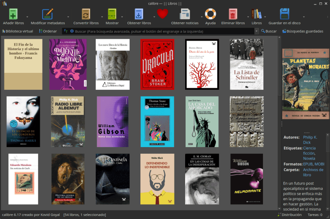Viewport: 330px width, 219px height.
Task: Open Ciencia ficción tag link
Action: (x=309, y=151)
